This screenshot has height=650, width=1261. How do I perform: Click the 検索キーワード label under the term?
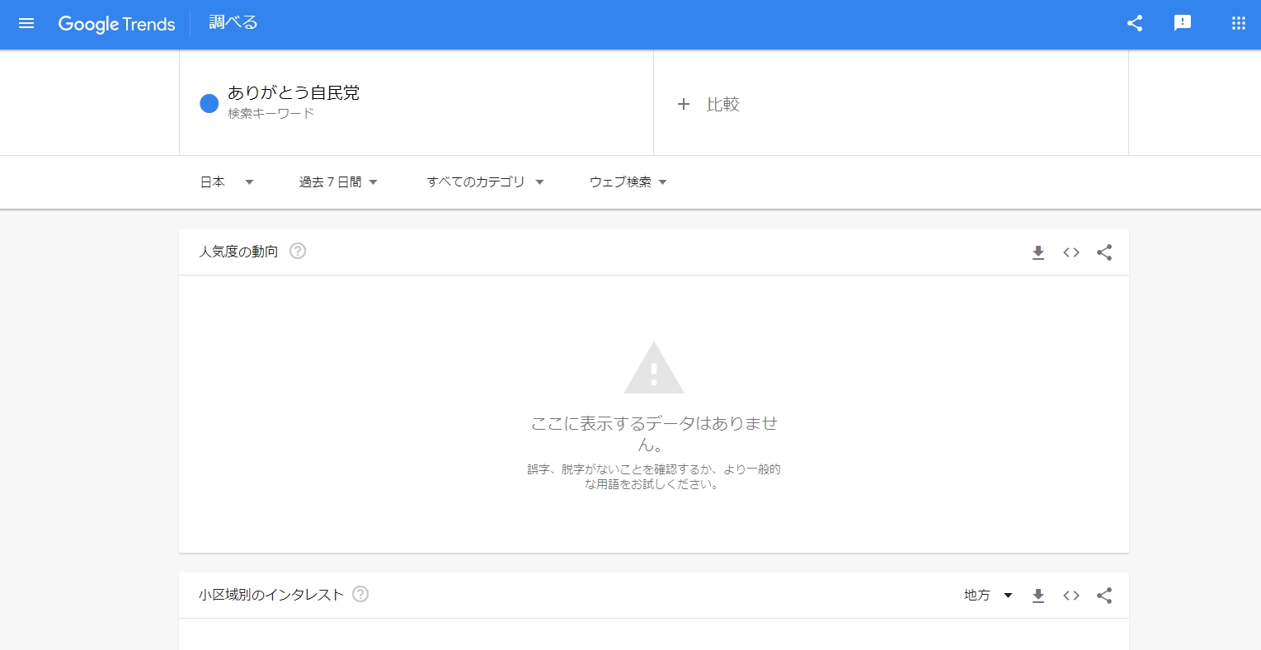(271, 114)
